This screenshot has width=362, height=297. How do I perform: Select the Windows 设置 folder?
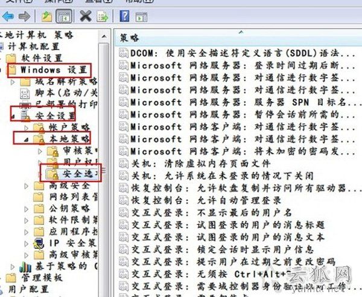click(53, 70)
